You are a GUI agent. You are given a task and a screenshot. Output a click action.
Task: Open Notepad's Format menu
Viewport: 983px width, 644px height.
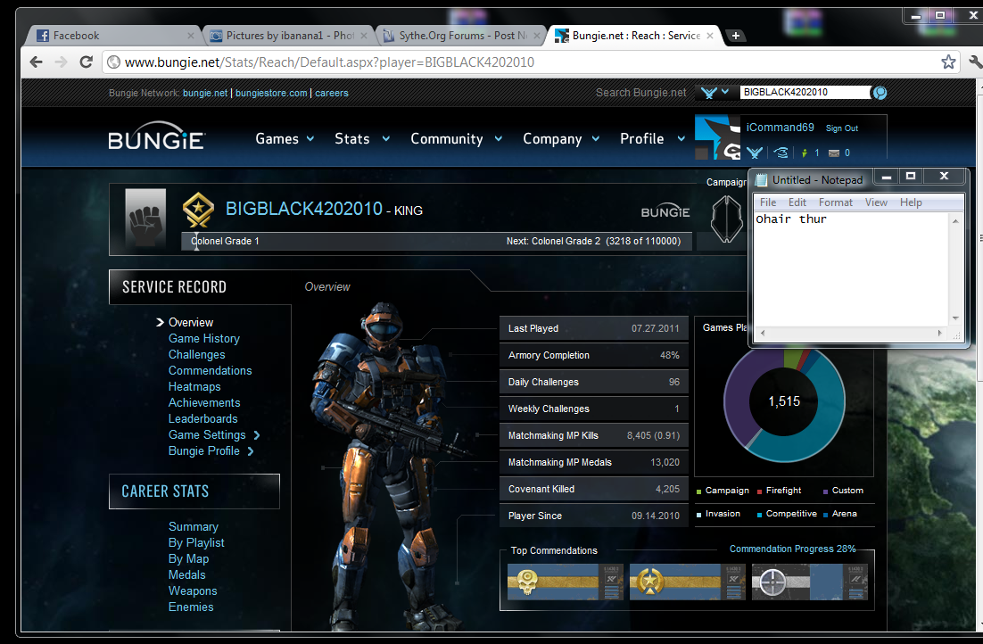(836, 202)
